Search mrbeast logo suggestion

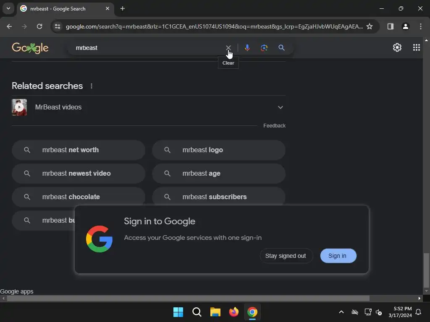click(219, 150)
